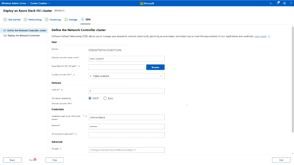Screen dimensions: 294x165
Task: Click the Microsoft logo
Action: click(147, 3)
